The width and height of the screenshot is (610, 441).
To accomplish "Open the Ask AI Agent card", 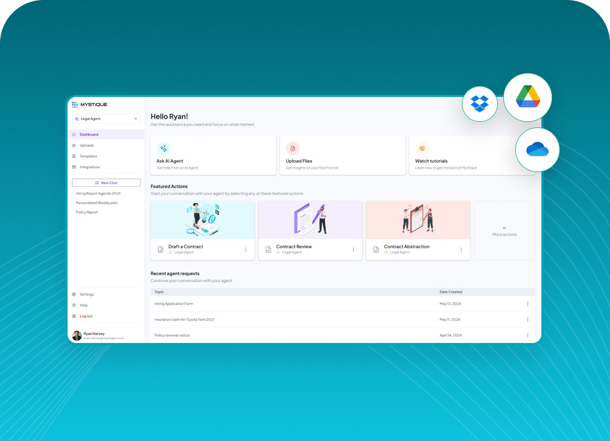I will (213, 155).
